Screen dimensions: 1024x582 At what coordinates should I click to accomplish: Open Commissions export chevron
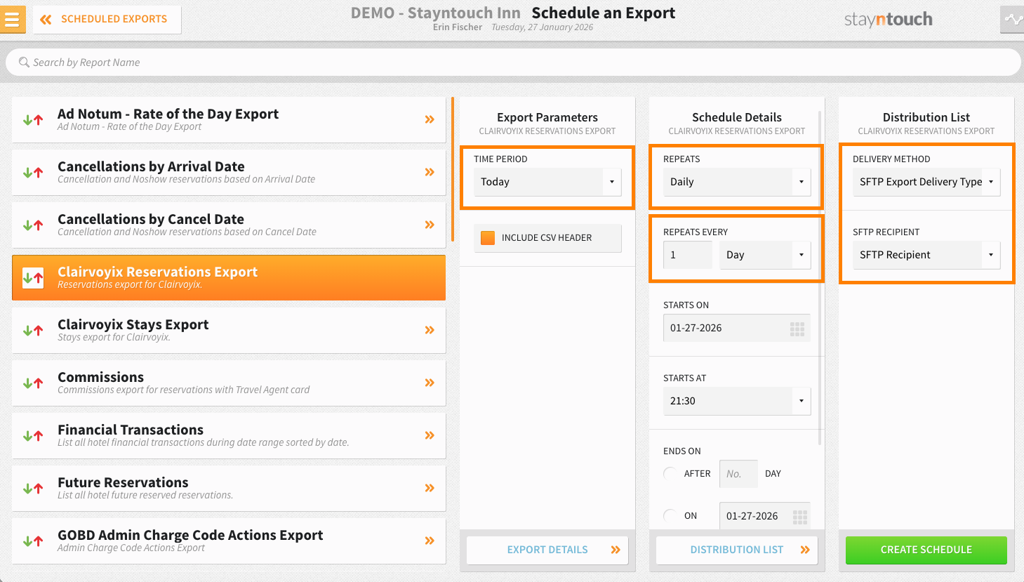click(x=430, y=383)
